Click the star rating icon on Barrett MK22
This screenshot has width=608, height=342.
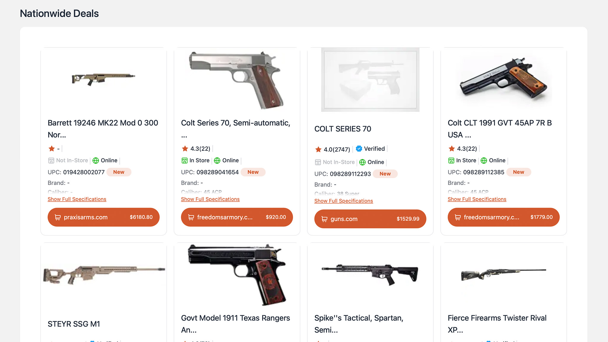pyautogui.click(x=51, y=148)
